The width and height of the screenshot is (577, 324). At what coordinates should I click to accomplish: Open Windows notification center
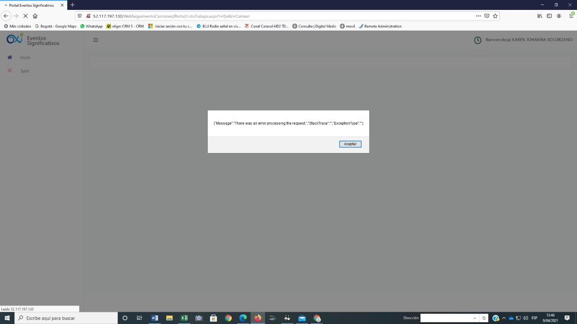coord(568,318)
